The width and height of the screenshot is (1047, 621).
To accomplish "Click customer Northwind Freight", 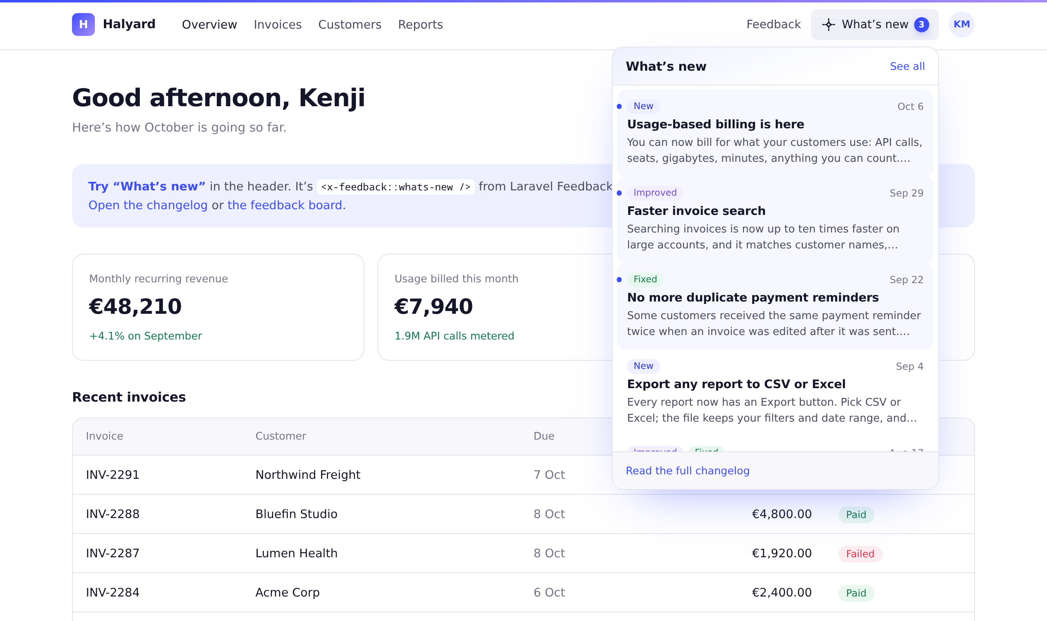I will tap(308, 475).
